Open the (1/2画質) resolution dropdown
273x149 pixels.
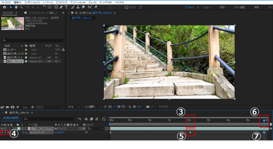tap(92, 107)
